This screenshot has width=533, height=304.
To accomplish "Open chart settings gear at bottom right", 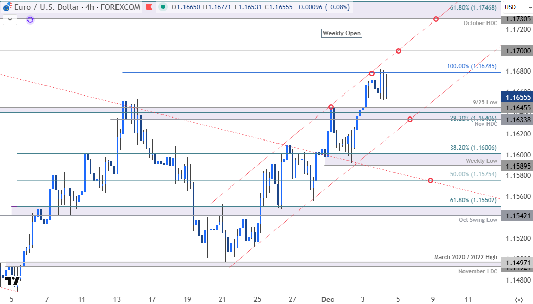I will [519, 299].
